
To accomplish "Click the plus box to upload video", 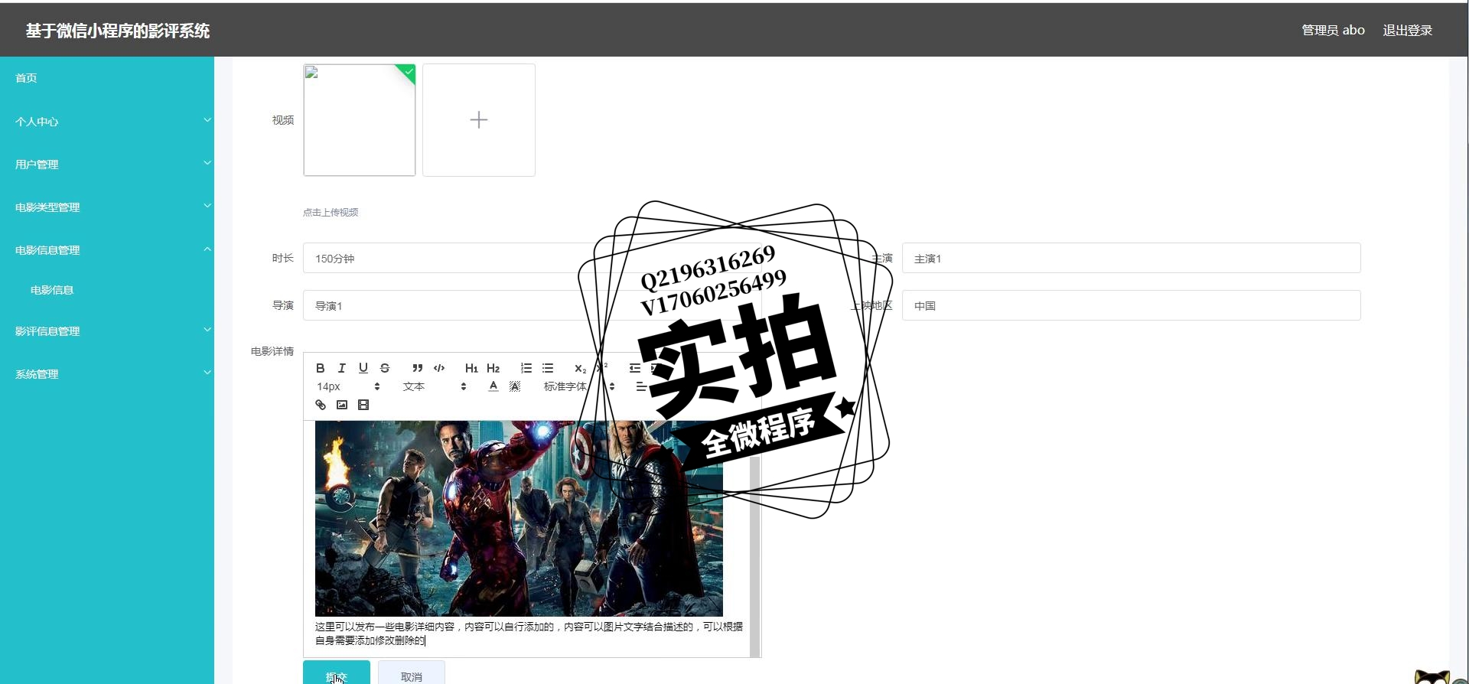I will click(x=479, y=120).
